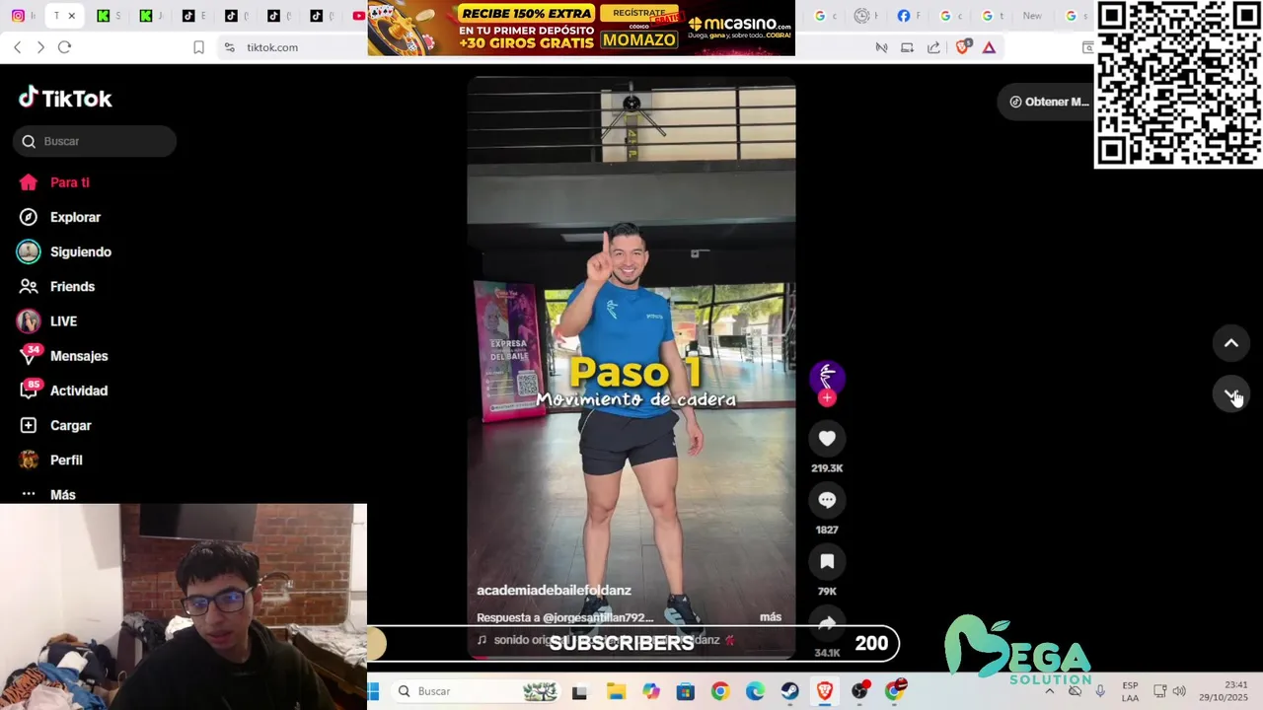Click the muted media icon in toolbar
The height and width of the screenshot is (710, 1263).
[x=881, y=47]
